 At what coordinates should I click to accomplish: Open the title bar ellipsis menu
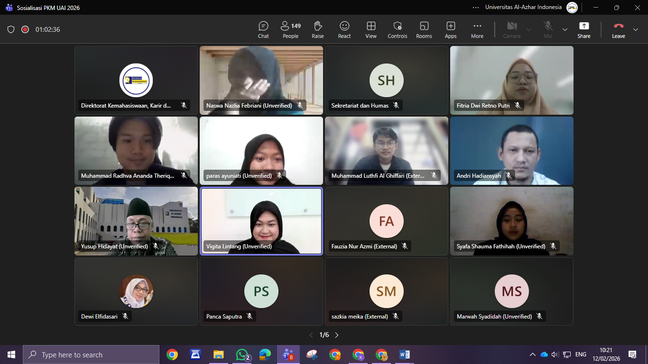476,7
